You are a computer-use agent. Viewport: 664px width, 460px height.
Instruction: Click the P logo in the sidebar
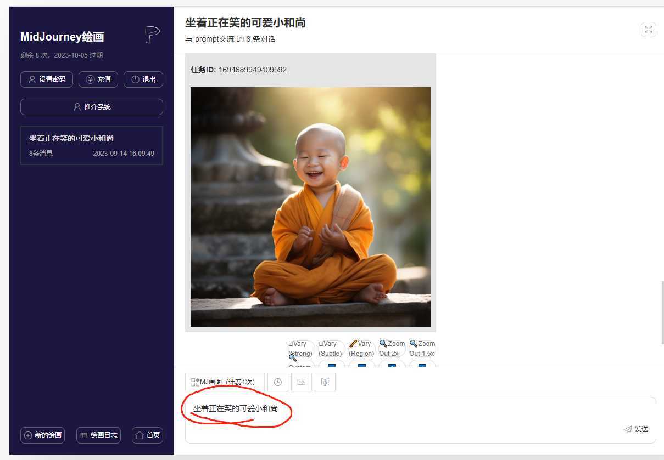pos(152,34)
